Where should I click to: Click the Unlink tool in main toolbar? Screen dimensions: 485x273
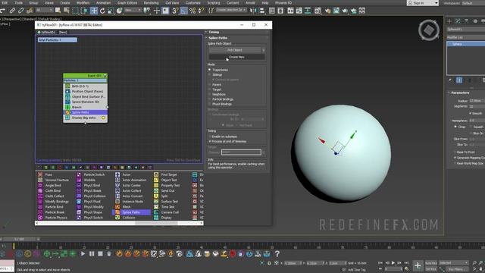pyautogui.click(x=20, y=11)
